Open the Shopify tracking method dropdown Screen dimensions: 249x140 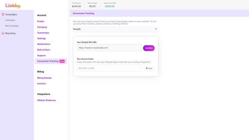(x=115, y=29)
